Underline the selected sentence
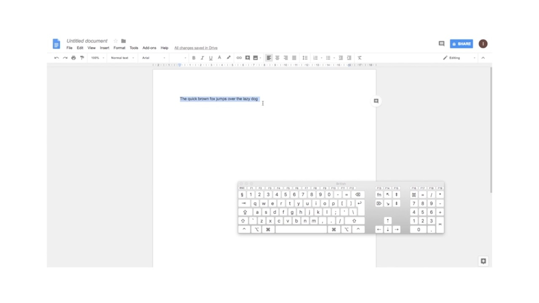The width and height of the screenshot is (539, 303). (x=211, y=58)
